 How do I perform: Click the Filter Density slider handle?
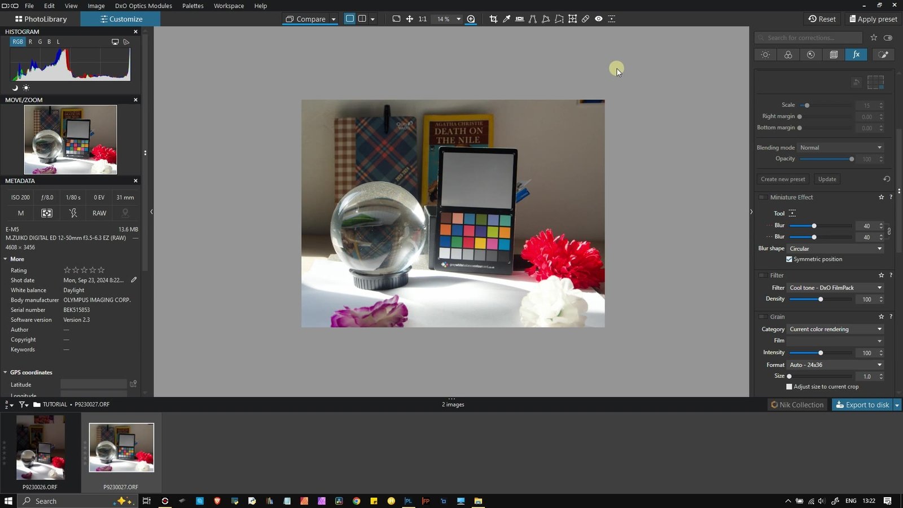[821, 299]
